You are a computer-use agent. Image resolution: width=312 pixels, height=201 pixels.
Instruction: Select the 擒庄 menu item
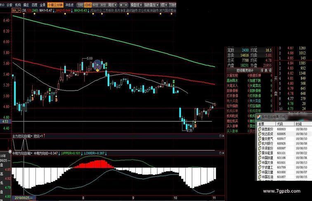pos(26,5)
